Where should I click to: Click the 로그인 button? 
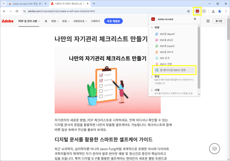[x=219, y=21]
